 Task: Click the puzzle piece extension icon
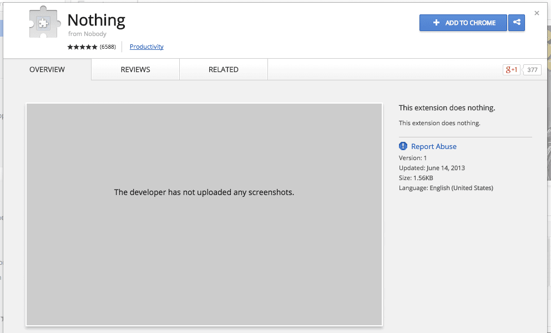(x=43, y=24)
